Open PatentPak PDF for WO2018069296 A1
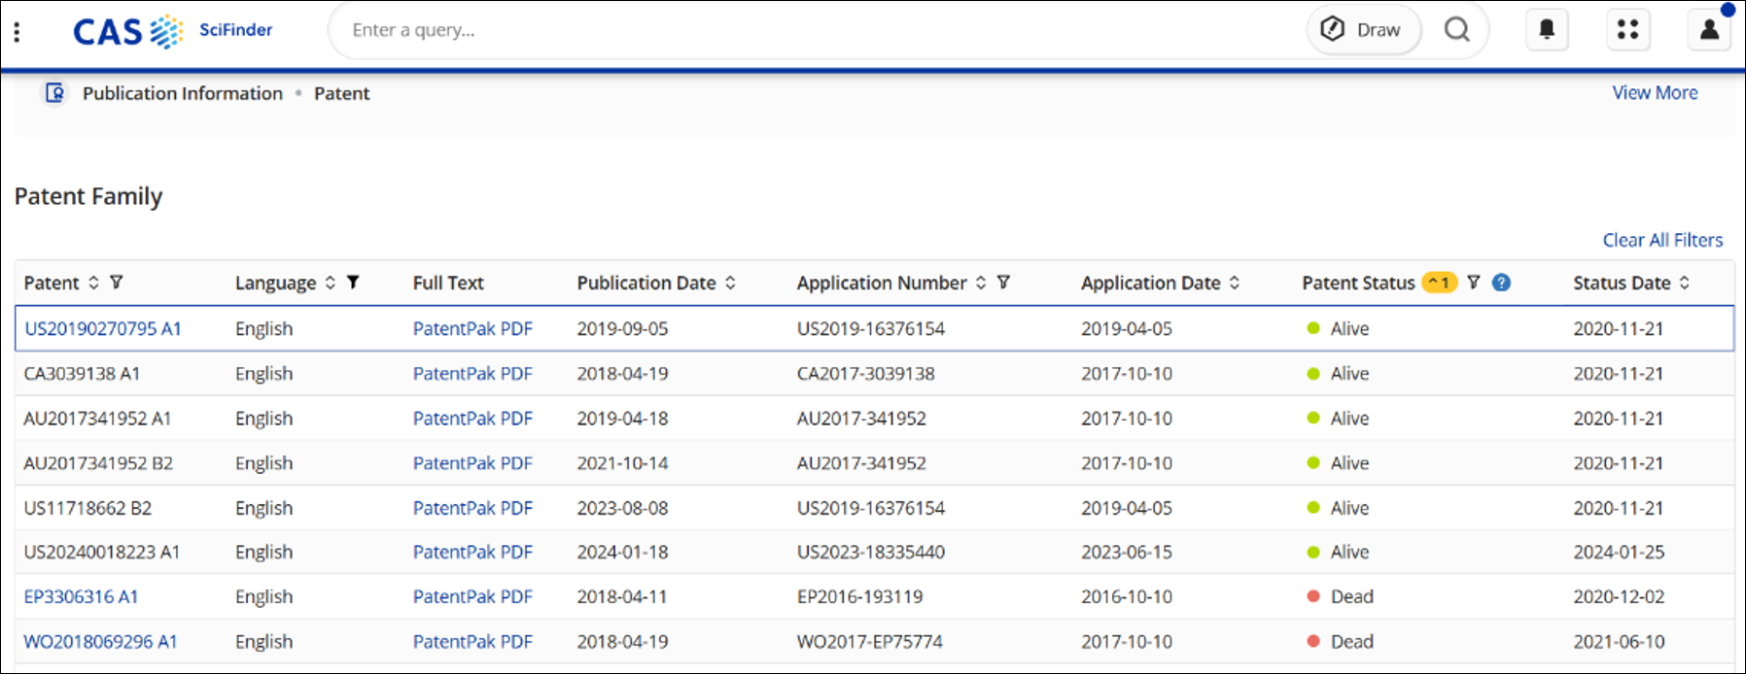Image resolution: width=1746 pixels, height=674 pixels. coord(472,642)
